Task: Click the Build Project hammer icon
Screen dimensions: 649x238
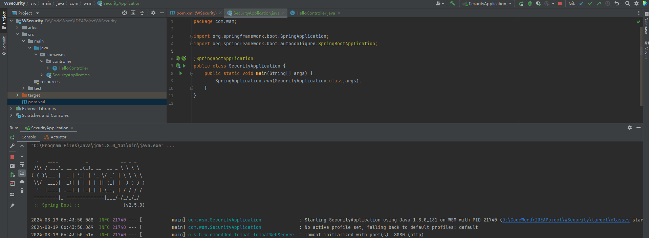Action: click(x=452, y=3)
